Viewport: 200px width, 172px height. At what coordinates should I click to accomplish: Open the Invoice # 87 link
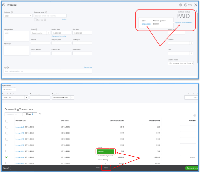click(20, 163)
